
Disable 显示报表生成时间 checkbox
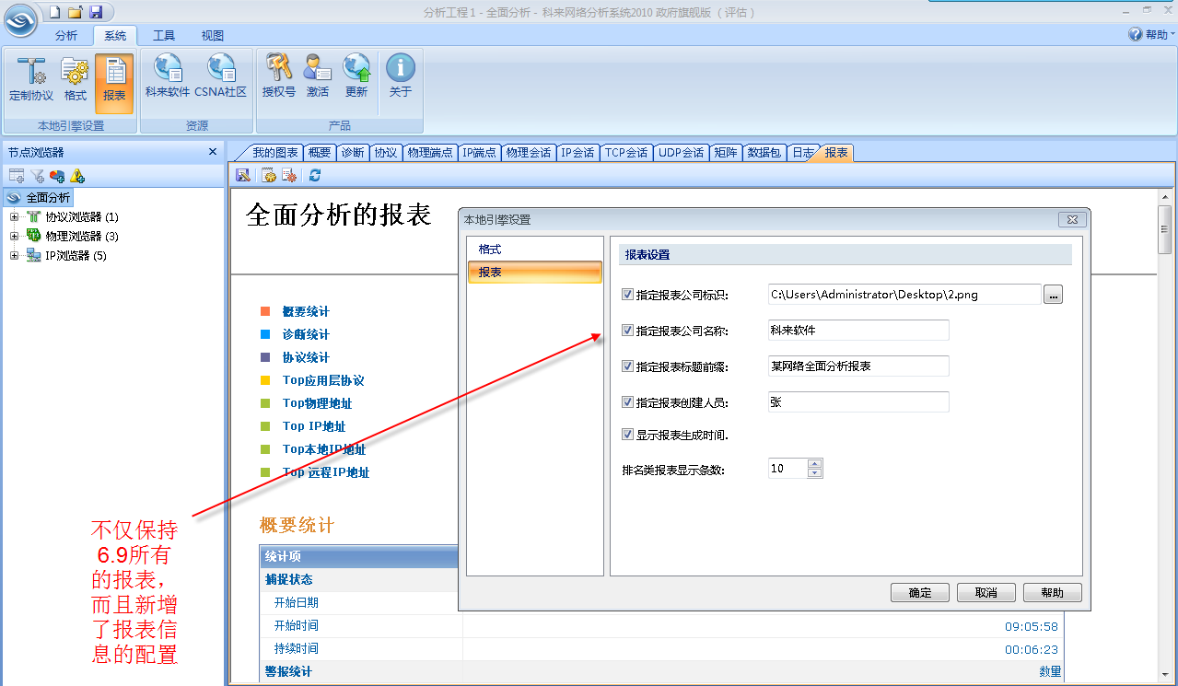(x=628, y=435)
